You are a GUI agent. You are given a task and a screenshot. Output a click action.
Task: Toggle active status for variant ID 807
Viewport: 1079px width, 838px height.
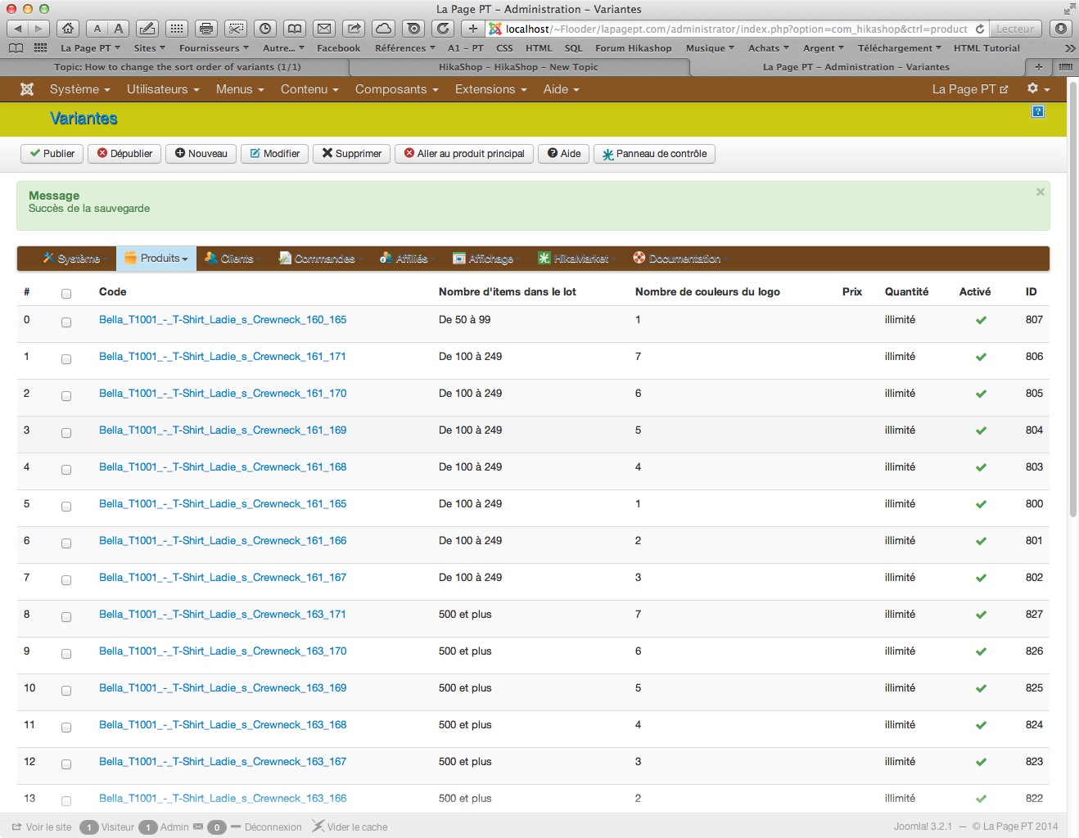pyautogui.click(x=981, y=320)
